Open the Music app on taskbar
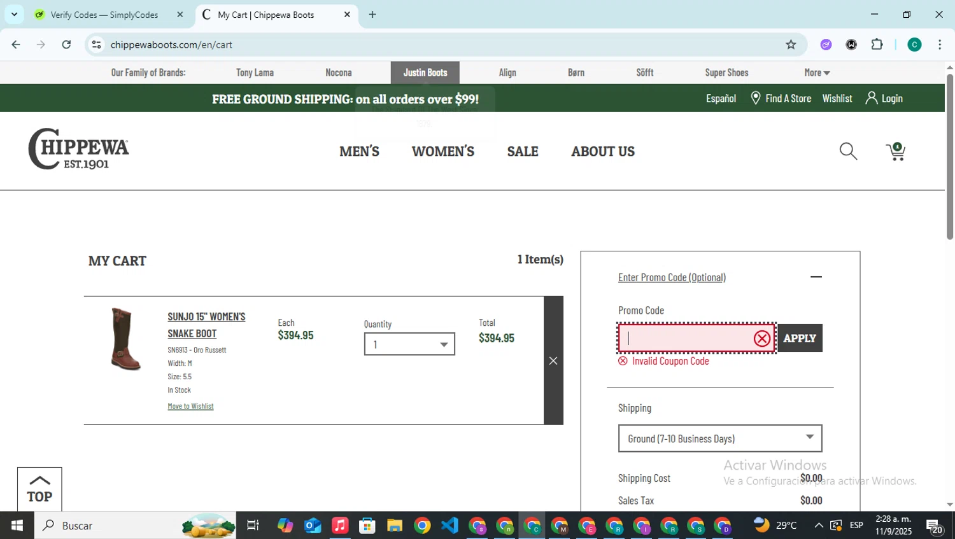955x539 pixels. (x=340, y=525)
